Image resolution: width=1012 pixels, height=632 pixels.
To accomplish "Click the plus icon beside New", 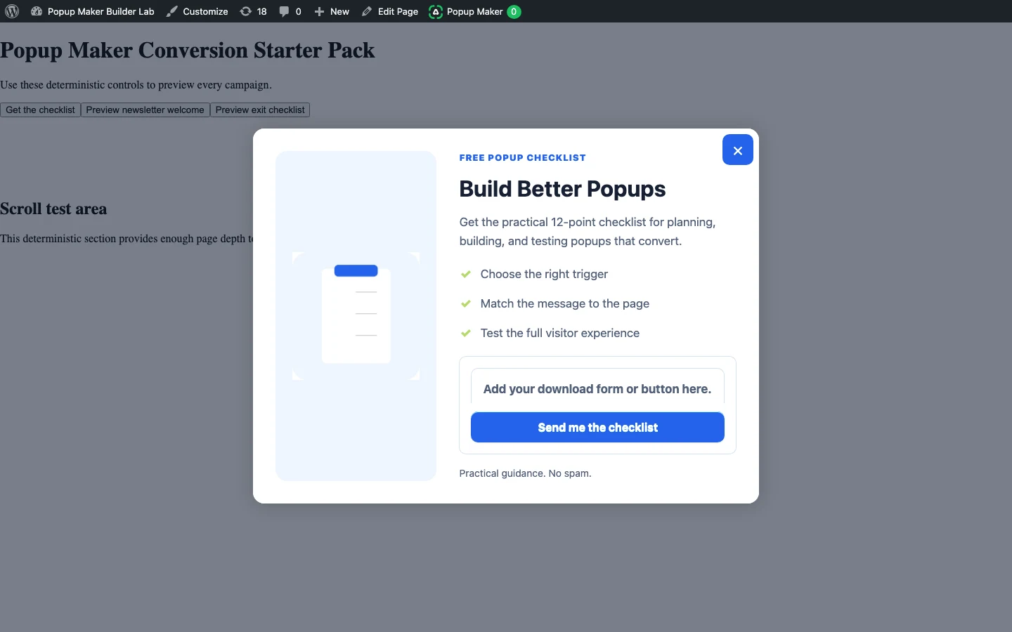I will (x=319, y=11).
